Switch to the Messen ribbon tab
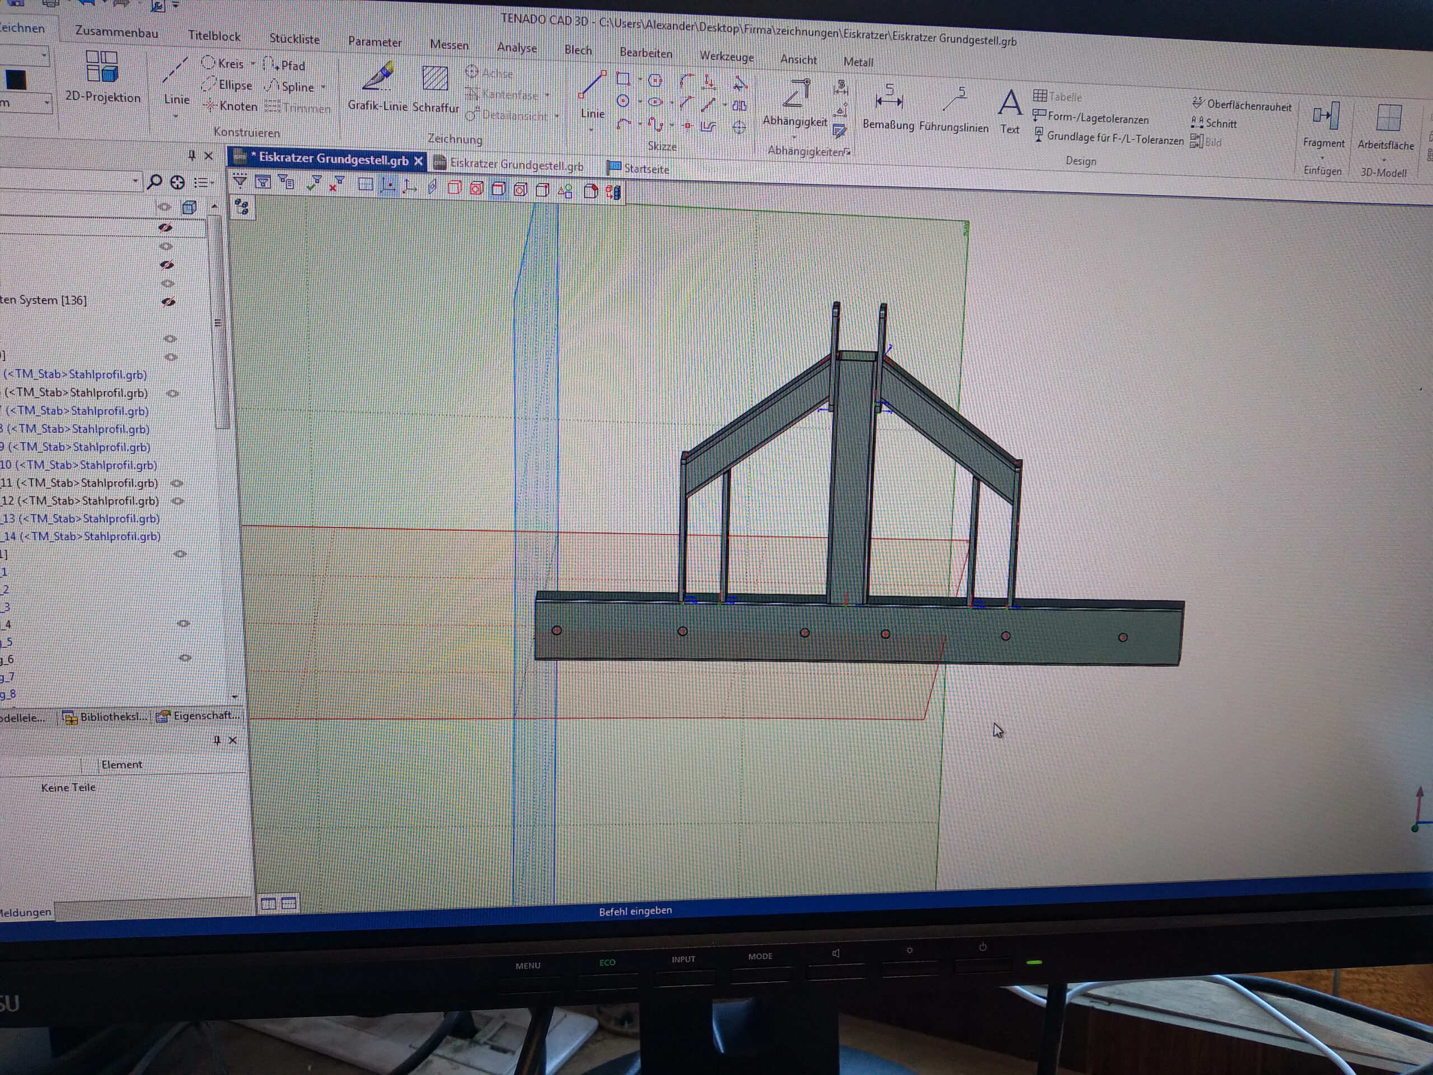 tap(449, 45)
